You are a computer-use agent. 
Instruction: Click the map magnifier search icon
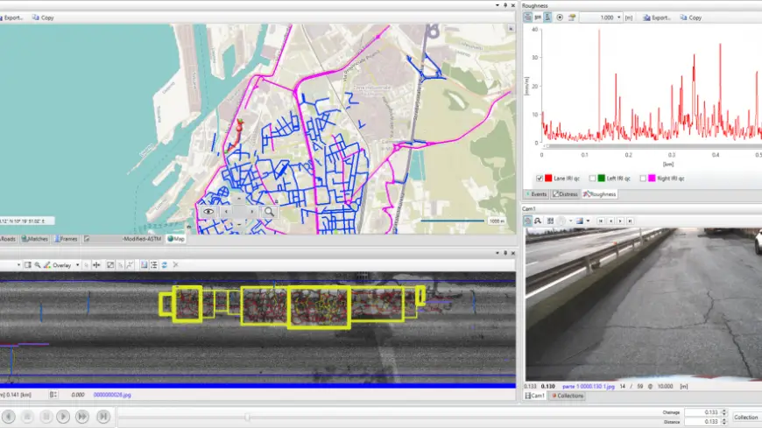269,212
